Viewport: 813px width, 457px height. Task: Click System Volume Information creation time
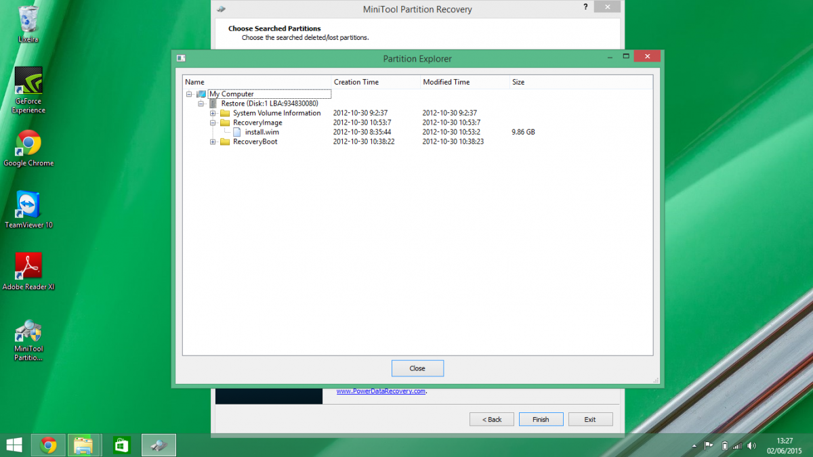pyautogui.click(x=360, y=113)
